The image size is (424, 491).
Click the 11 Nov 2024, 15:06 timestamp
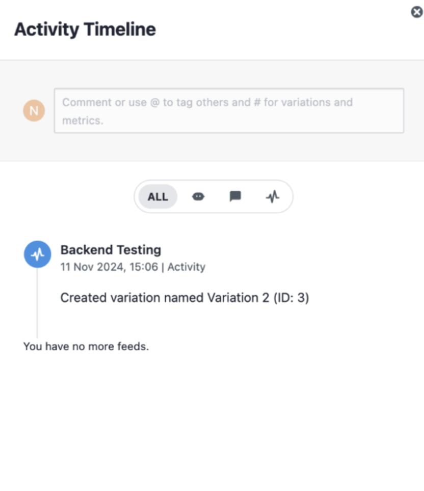(x=109, y=267)
